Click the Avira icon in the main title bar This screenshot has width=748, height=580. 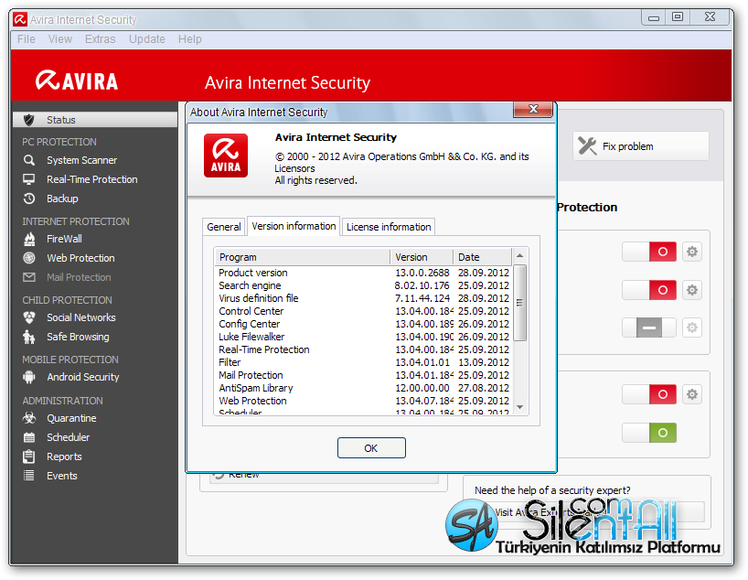[20, 19]
